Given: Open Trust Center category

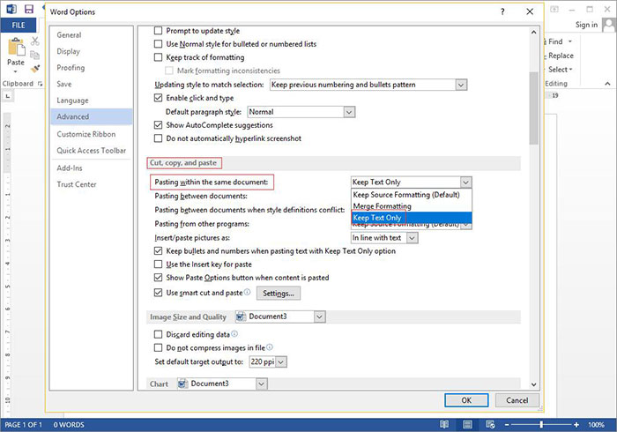Looking at the screenshot, I should [92, 184].
